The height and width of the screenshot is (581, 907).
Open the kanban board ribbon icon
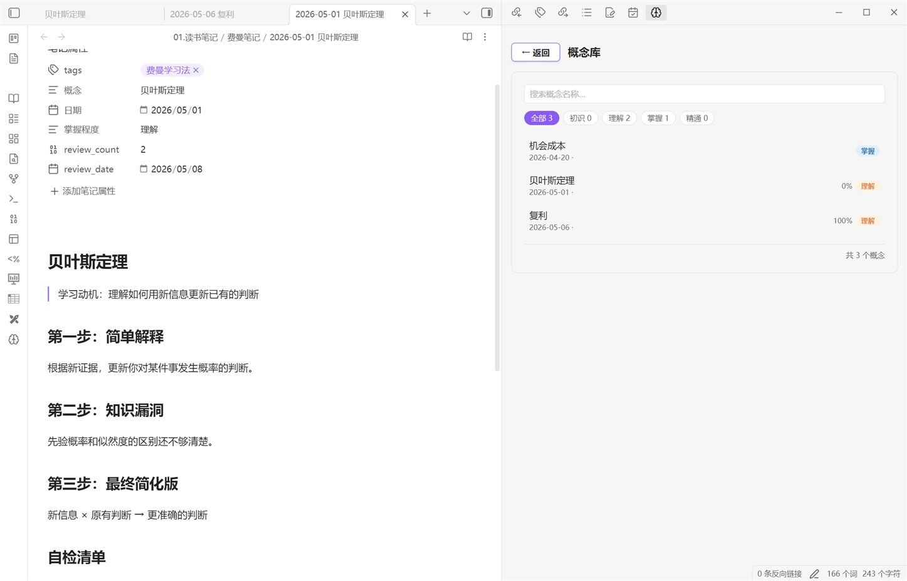[x=14, y=38]
